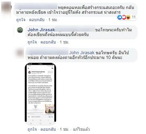The height and width of the screenshot is (134, 146).
Task: Like the comment with phone screenshot
Action: click(32, 129)
